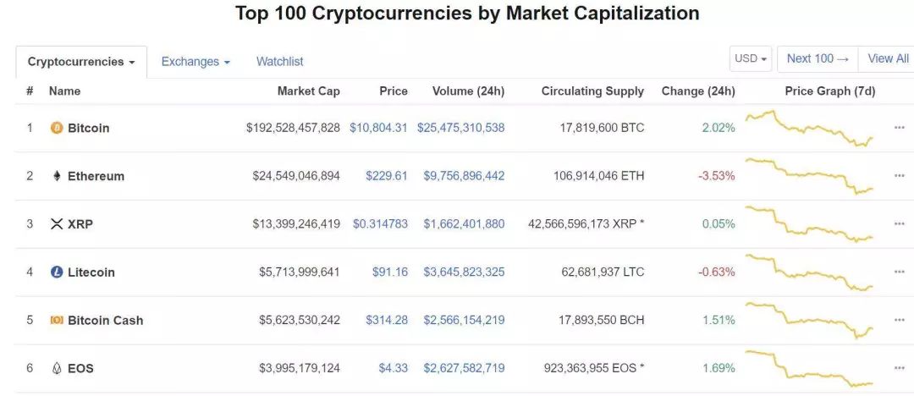The height and width of the screenshot is (396, 914).
Task: Click the View All button
Action: (888, 59)
